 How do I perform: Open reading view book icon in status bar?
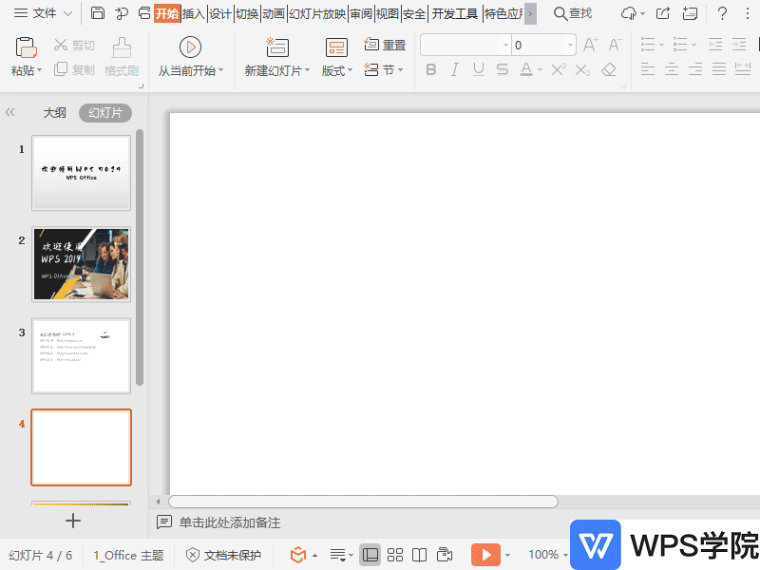[420, 555]
